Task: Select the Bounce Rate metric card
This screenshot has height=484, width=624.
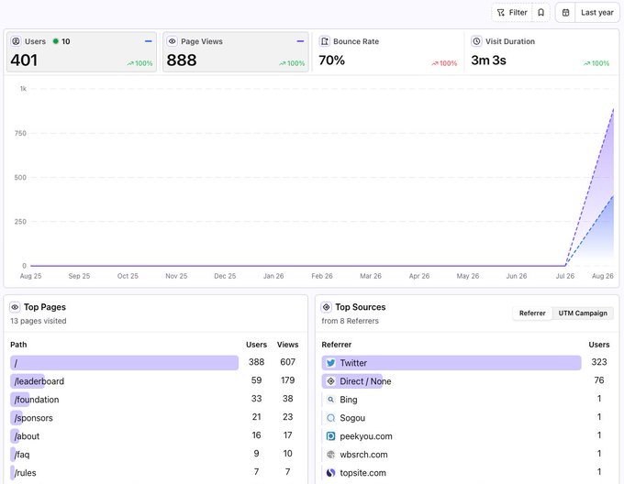Action: [387, 52]
